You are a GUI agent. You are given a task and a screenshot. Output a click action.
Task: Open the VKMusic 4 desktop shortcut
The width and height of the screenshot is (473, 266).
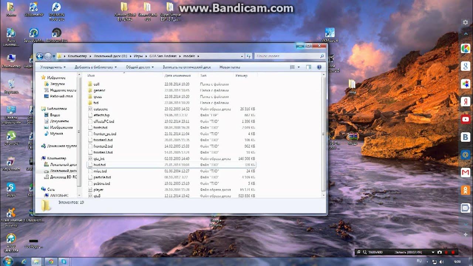(330, 35)
